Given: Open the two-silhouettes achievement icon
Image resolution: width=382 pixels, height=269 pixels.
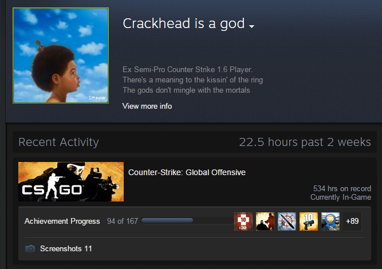Looking at the screenshot, I should point(265,221).
